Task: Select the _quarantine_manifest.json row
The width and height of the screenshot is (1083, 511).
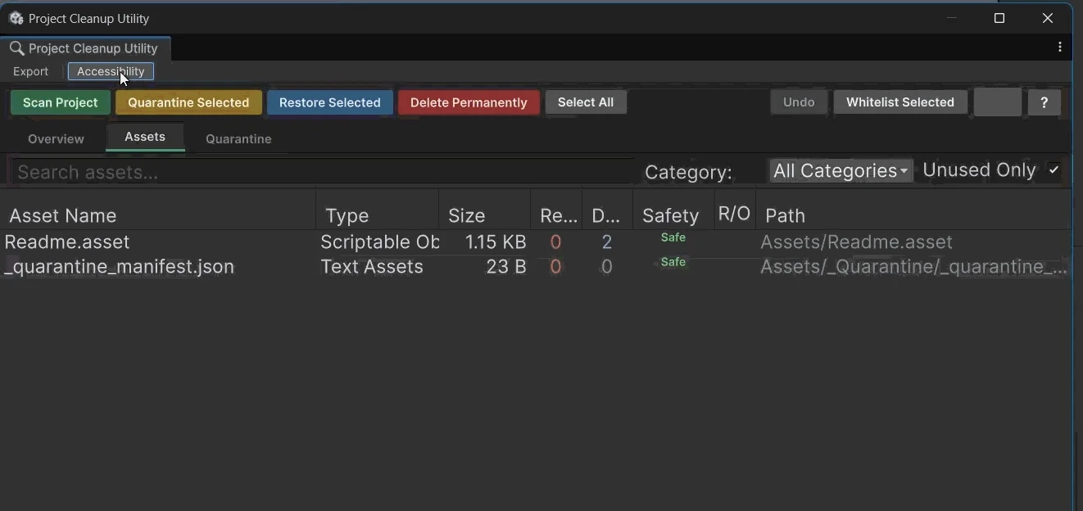Action: click(x=536, y=266)
